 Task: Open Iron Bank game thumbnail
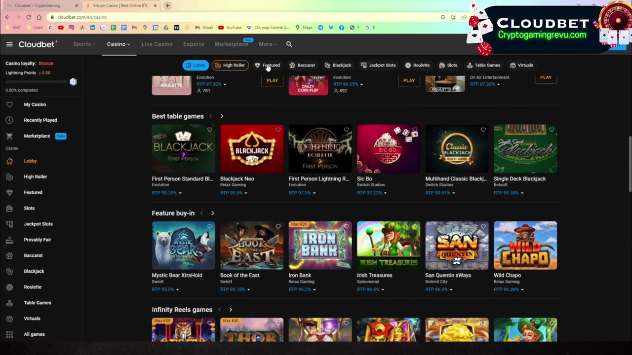click(320, 246)
